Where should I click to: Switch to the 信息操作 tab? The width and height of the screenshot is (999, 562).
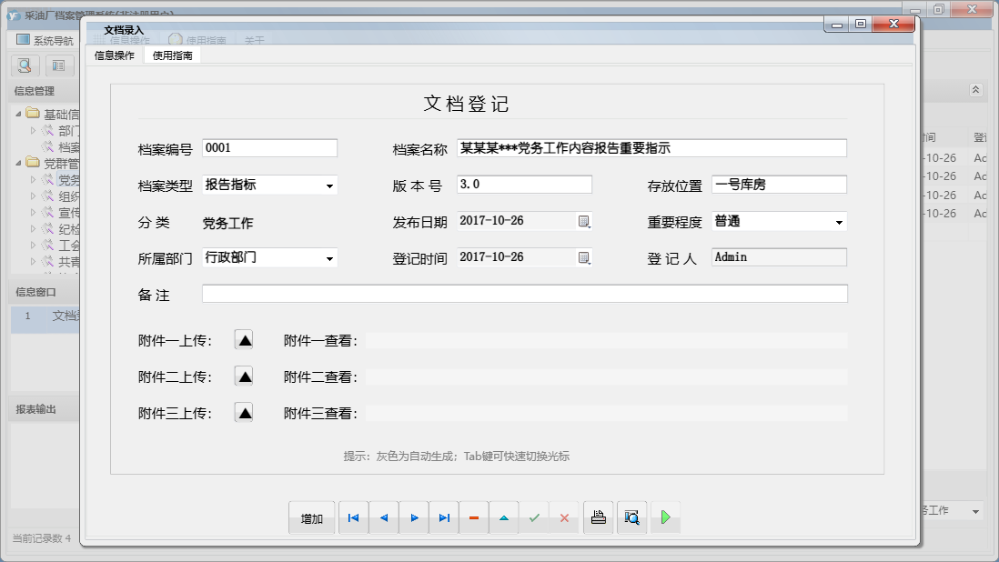click(115, 55)
